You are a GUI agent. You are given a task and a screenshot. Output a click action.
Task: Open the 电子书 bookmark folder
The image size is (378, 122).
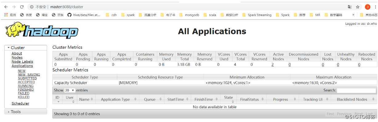[168, 15]
